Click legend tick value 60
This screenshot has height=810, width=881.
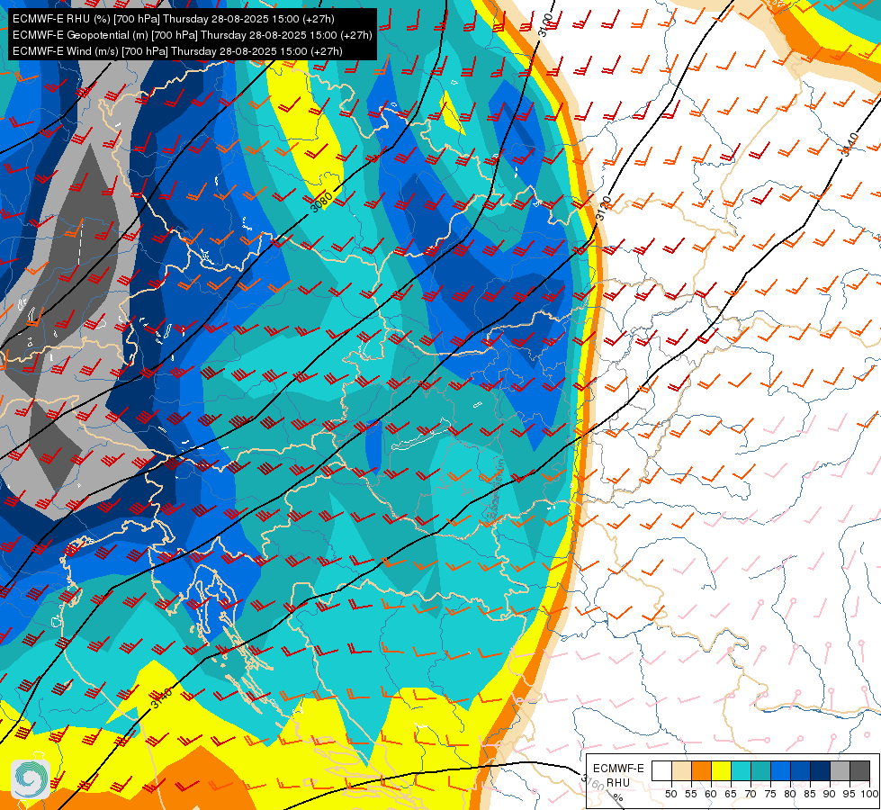click(x=711, y=794)
